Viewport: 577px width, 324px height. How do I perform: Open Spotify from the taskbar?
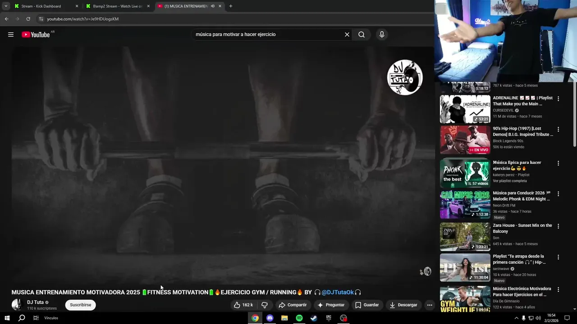[x=299, y=318]
